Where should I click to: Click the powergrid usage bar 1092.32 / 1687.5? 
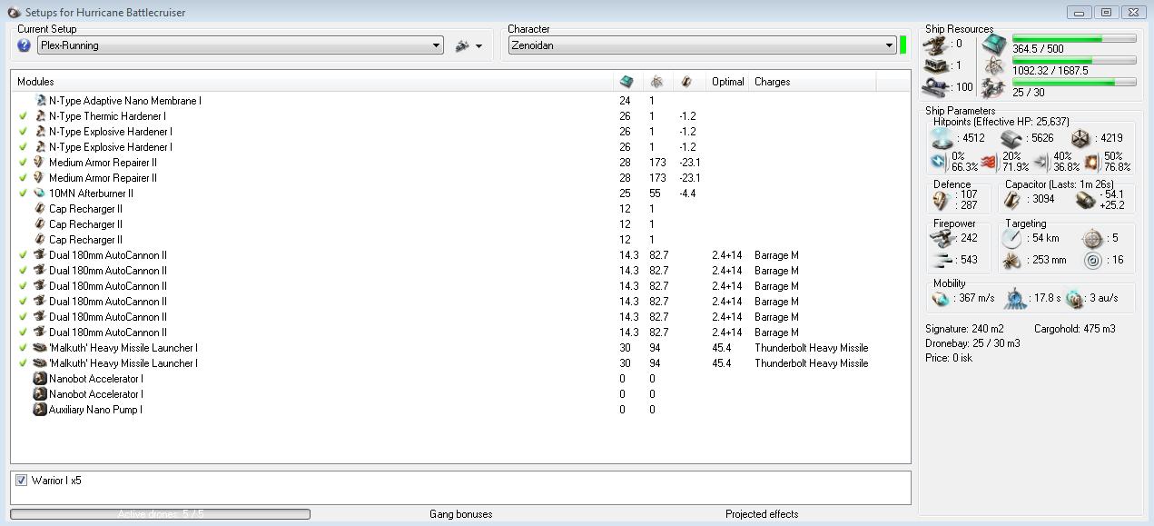coord(1074,61)
